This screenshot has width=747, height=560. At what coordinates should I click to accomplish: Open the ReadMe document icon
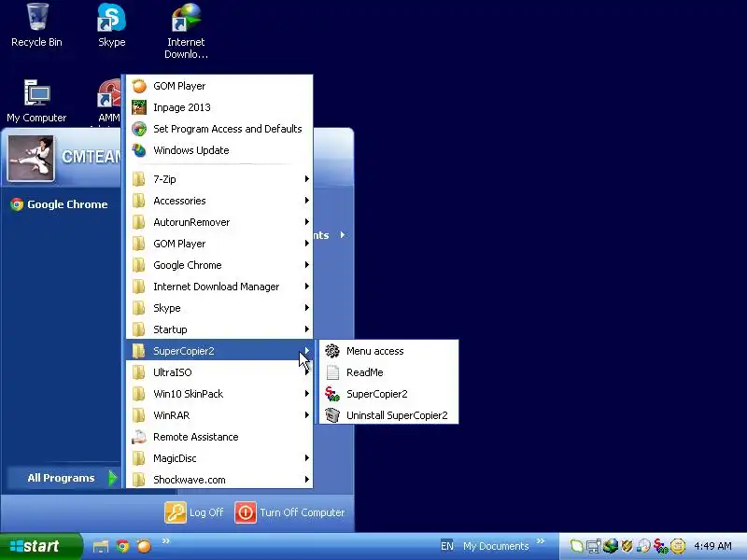click(x=332, y=372)
